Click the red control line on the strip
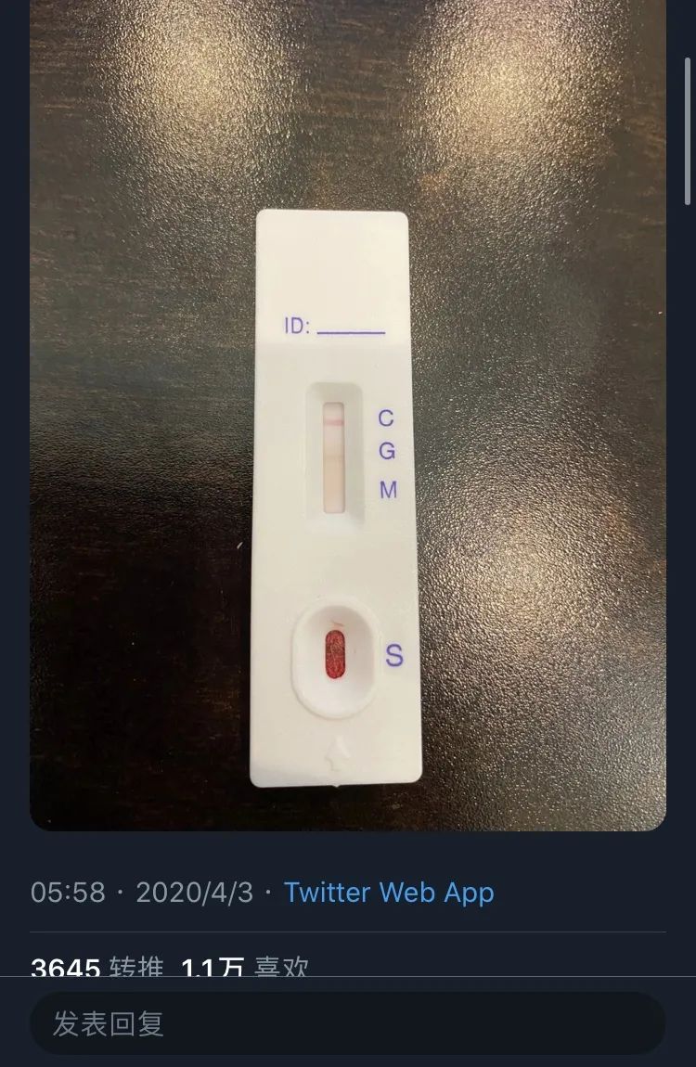This screenshot has height=1067, width=696. tap(333, 422)
